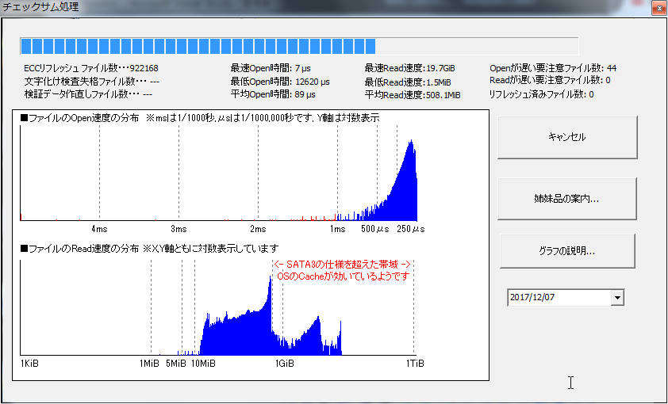Screen dimensions: 668x404
Task: Close the チェックサム処理 window
Action: [656, 8]
